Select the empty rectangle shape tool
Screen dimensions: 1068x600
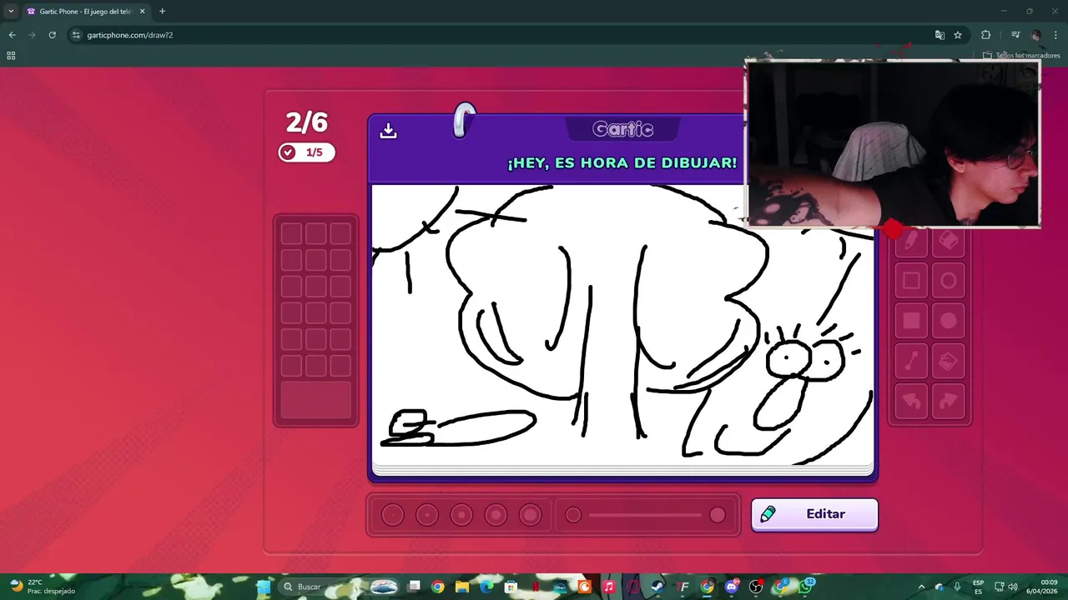pyautogui.click(x=911, y=281)
